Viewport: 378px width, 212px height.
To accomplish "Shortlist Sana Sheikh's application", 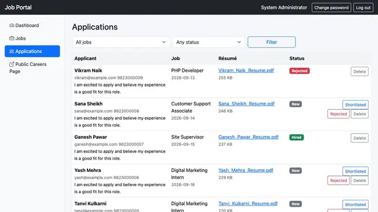I will click(x=356, y=105).
